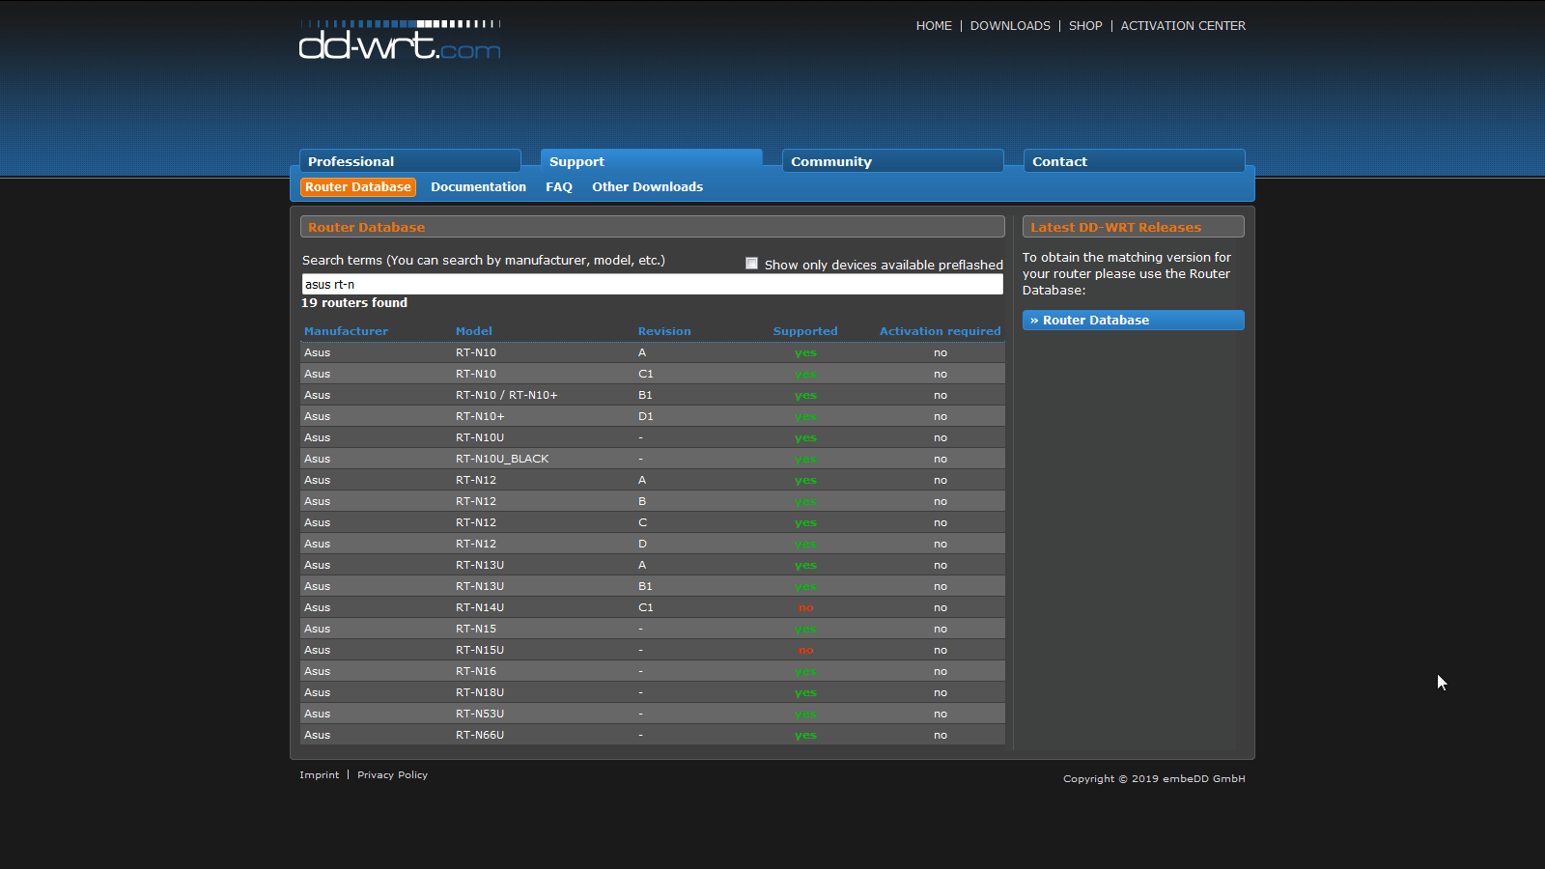Select the RT-N12 revision B row
Viewport: 1545px width, 869px height.
[653, 501]
